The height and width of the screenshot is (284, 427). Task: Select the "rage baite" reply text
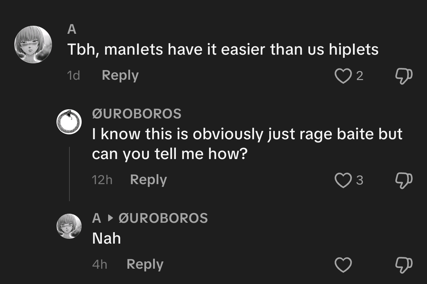click(x=247, y=143)
